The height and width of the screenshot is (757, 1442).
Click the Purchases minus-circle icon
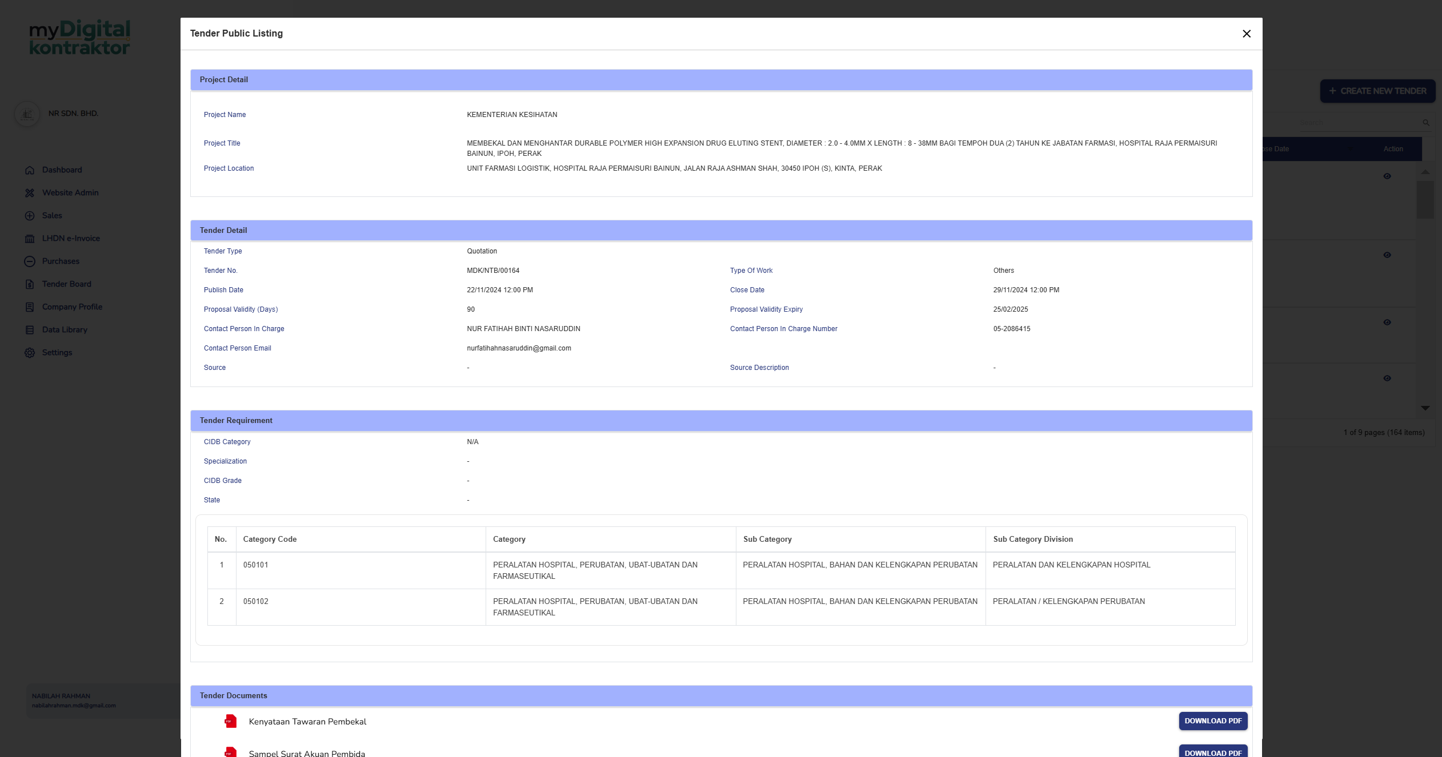pyautogui.click(x=30, y=261)
